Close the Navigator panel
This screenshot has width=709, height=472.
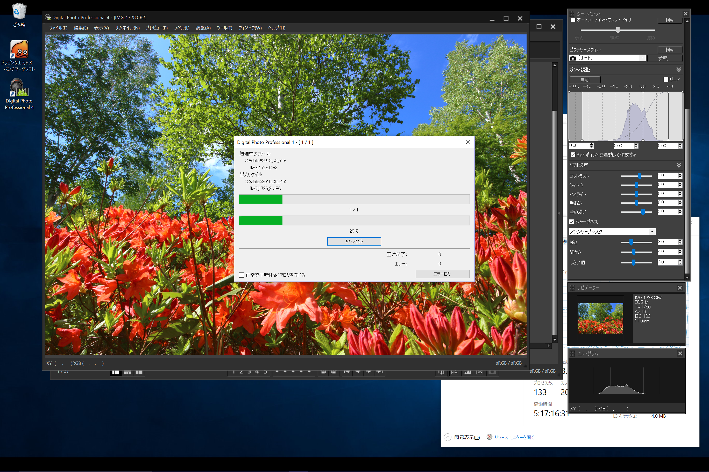click(680, 288)
